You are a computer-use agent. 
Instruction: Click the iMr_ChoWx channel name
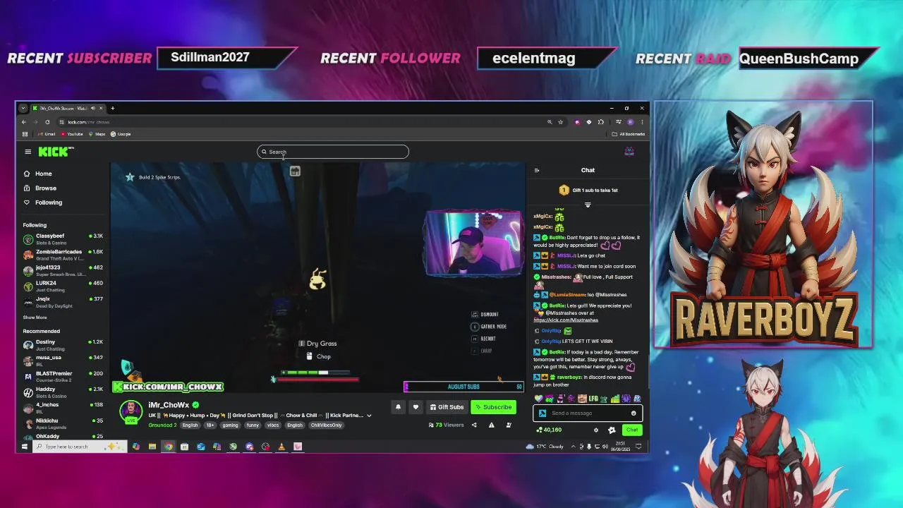tap(169, 405)
